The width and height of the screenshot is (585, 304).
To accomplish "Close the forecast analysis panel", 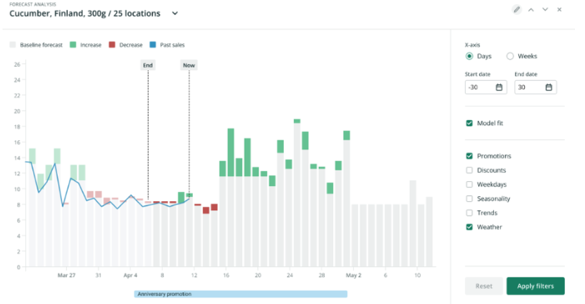I will pyautogui.click(x=559, y=10).
